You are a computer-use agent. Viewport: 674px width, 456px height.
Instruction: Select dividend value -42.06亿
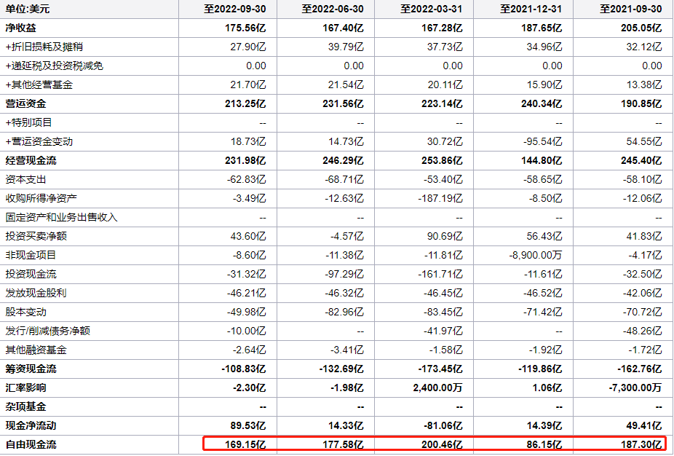(643, 293)
